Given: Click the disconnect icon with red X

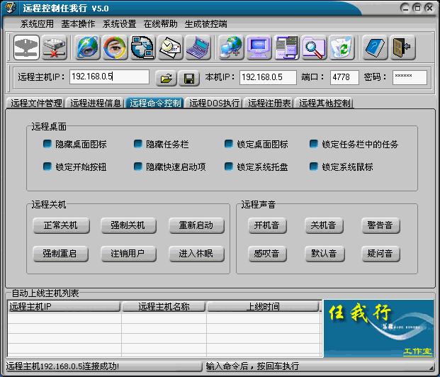Looking at the screenshot, I should [54, 47].
